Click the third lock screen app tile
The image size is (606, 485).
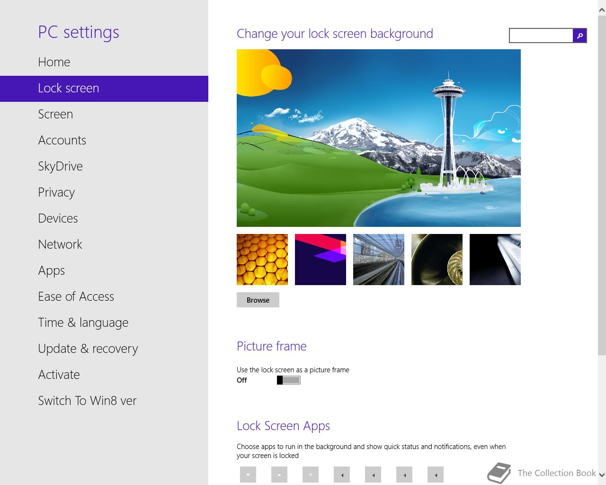point(311,475)
